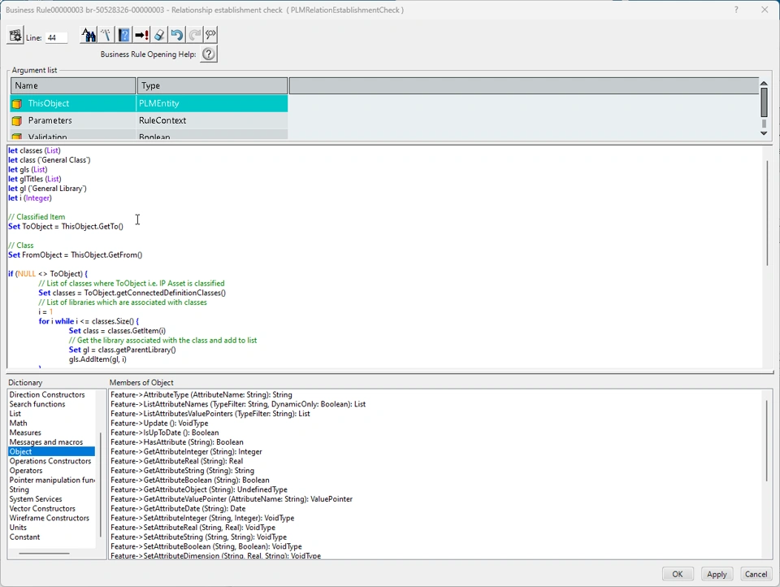Open Business Rule Opening Help question button

coord(209,54)
